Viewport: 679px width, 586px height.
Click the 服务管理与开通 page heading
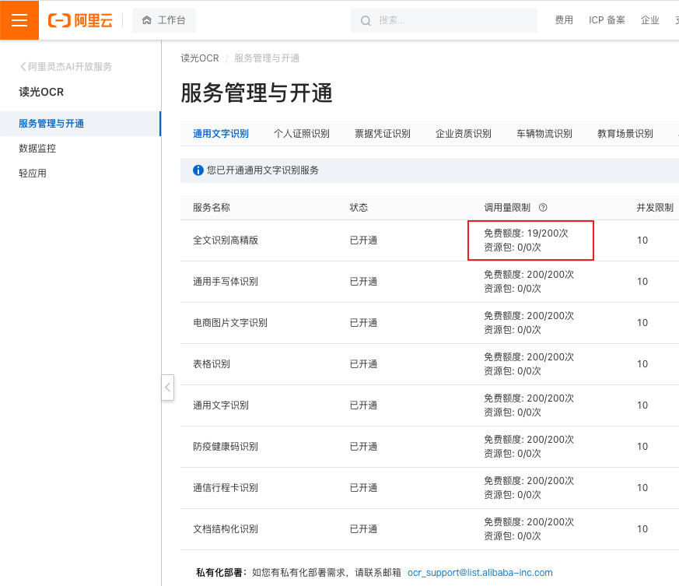coord(257,93)
